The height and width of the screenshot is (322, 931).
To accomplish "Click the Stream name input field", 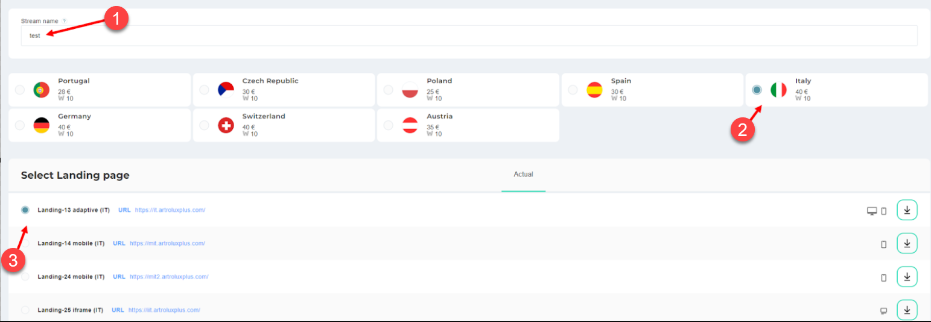I will [469, 36].
